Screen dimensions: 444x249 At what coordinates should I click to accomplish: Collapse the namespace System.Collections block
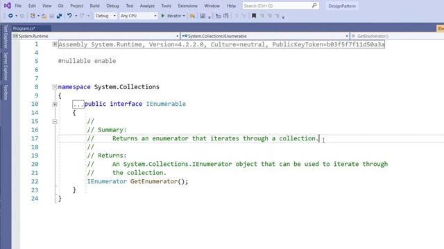tap(55, 87)
